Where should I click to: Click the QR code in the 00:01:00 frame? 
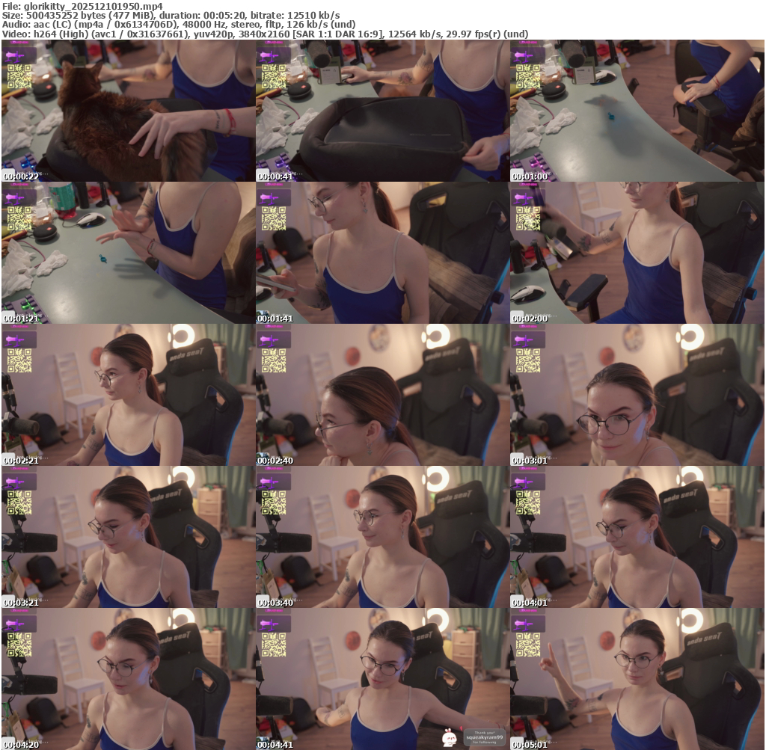pos(528,76)
